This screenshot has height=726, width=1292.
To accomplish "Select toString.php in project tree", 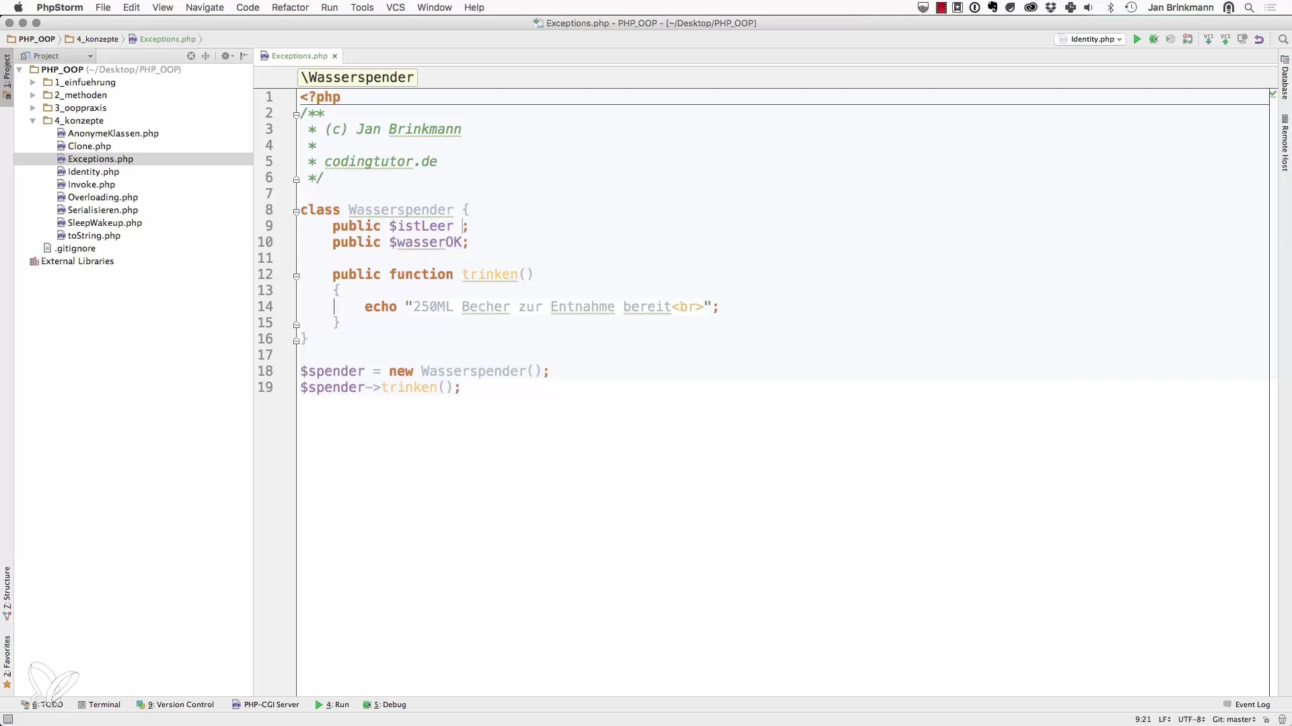I will coord(94,235).
